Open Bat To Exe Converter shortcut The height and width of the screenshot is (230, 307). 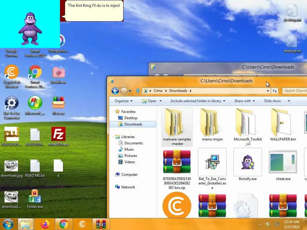coord(12,108)
